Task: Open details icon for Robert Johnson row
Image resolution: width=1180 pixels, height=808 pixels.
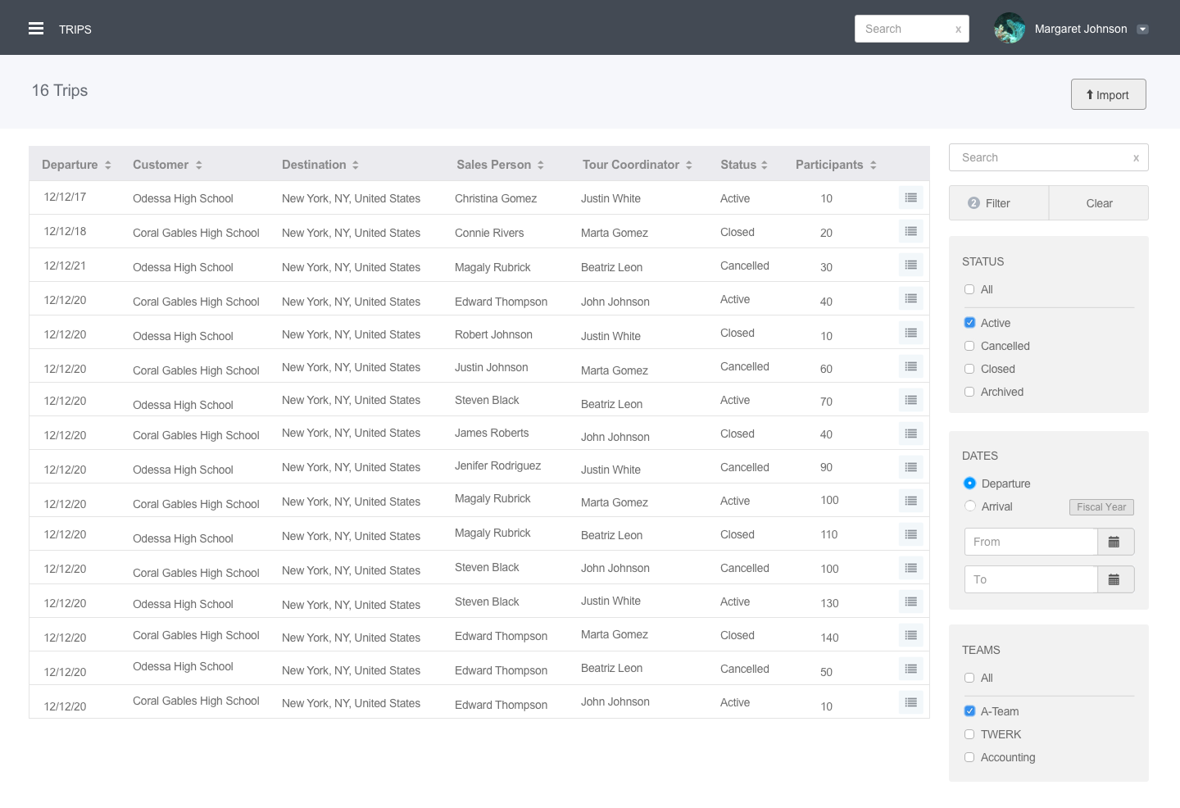Action: tap(910, 333)
